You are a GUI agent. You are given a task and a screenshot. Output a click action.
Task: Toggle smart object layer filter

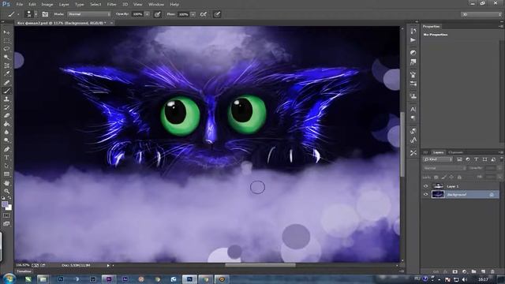coord(493,159)
